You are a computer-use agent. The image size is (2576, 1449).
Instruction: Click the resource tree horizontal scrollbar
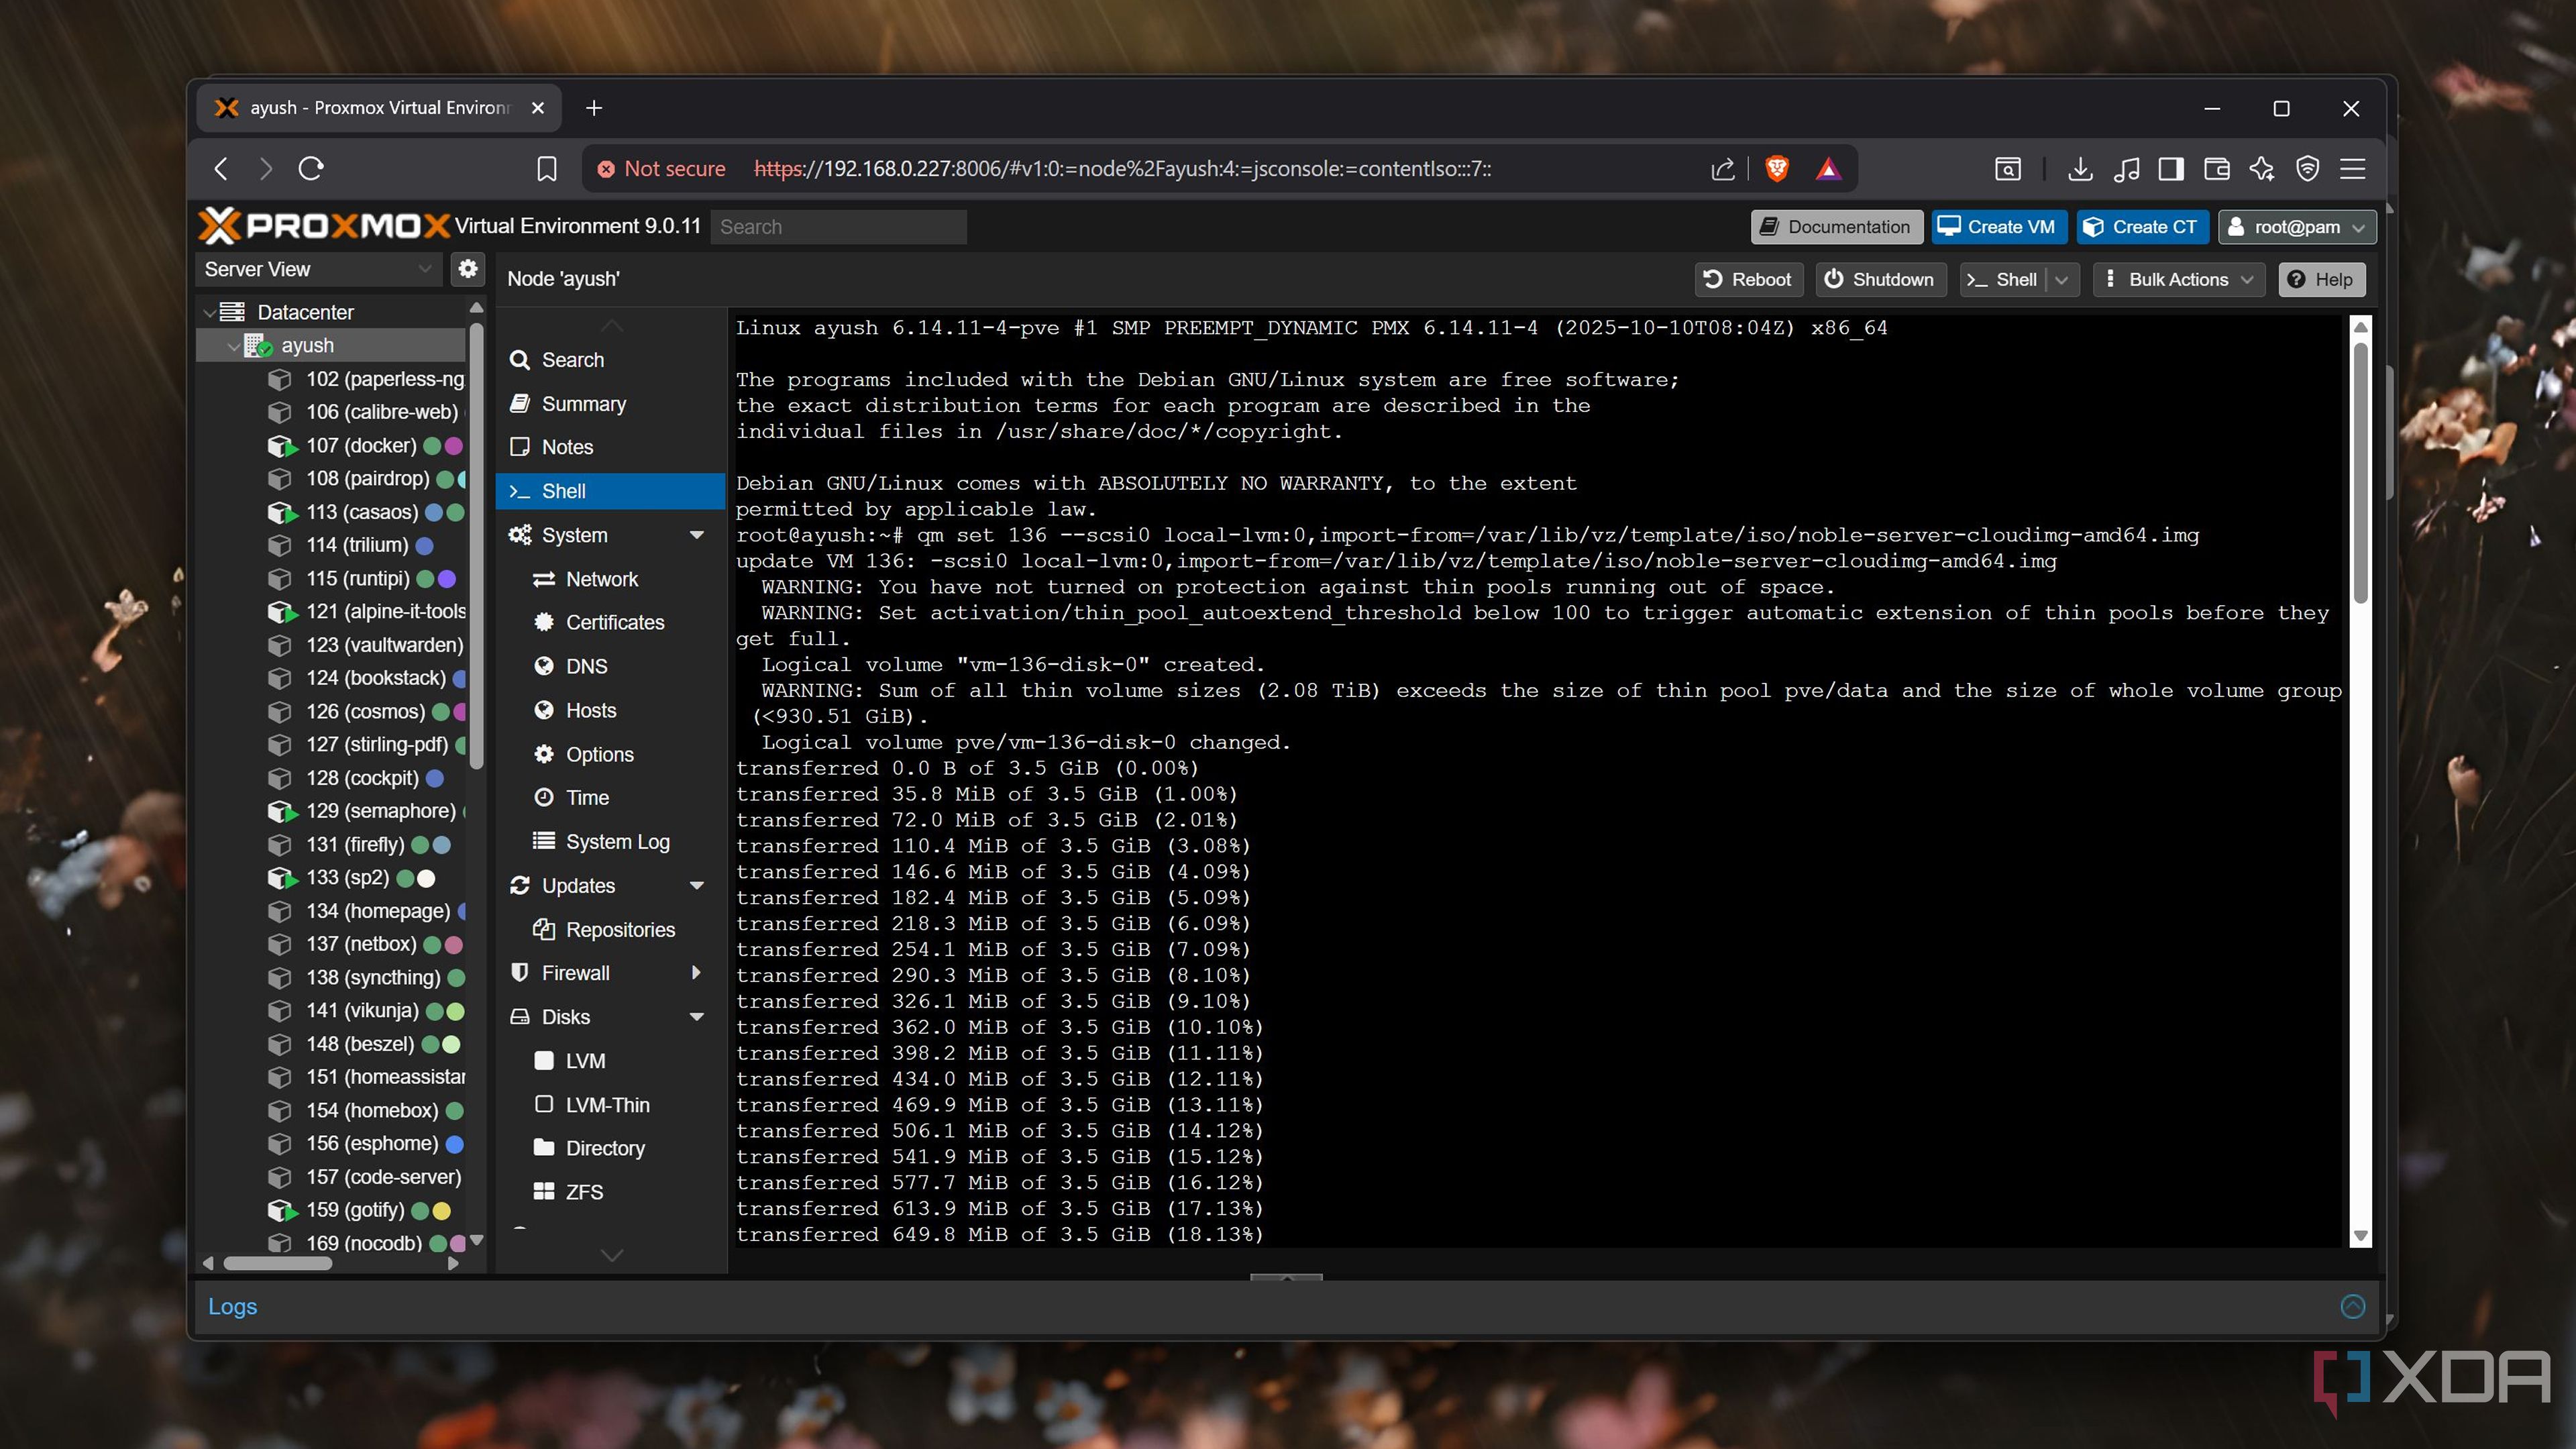pos(277,1263)
